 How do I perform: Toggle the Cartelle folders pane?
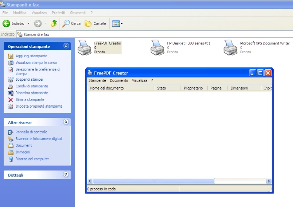click(x=95, y=23)
